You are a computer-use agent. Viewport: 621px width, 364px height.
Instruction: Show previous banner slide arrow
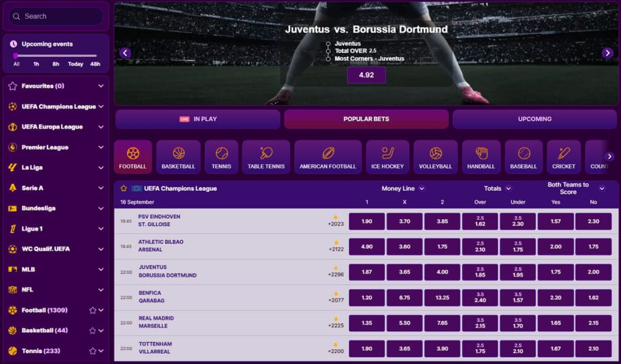click(125, 53)
